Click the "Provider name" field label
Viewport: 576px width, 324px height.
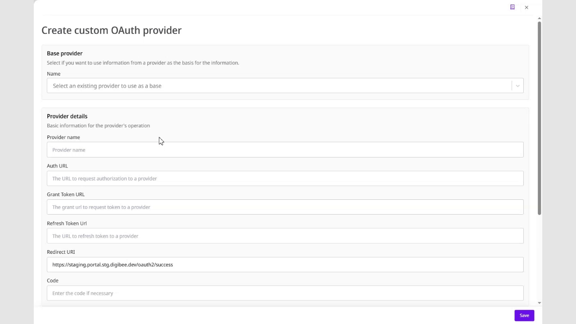[63, 137]
